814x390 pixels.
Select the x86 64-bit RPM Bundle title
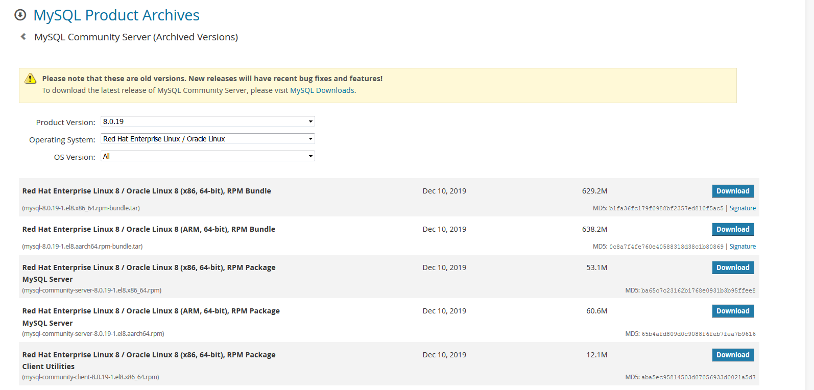tap(147, 191)
